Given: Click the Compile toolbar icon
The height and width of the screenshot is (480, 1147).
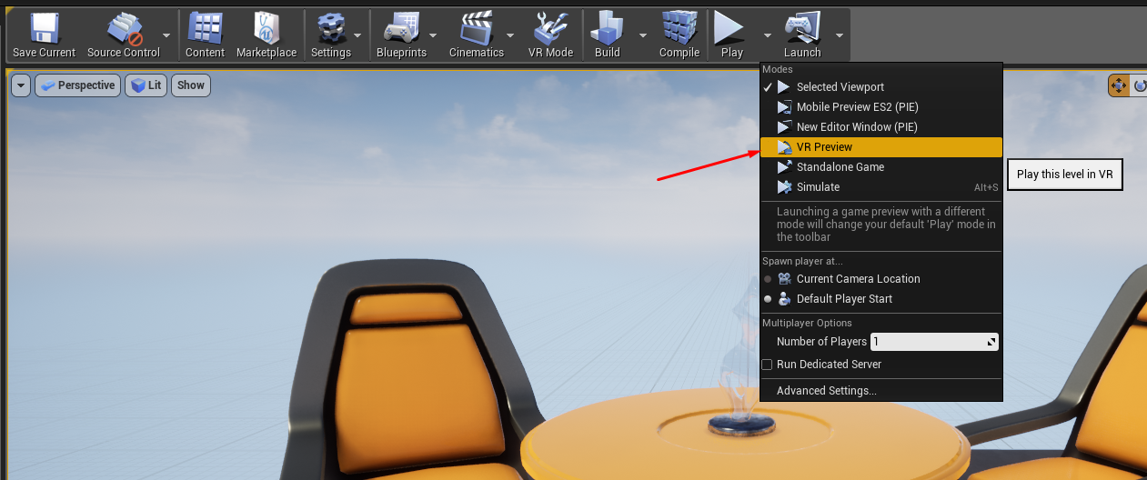Looking at the screenshot, I should (x=679, y=29).
